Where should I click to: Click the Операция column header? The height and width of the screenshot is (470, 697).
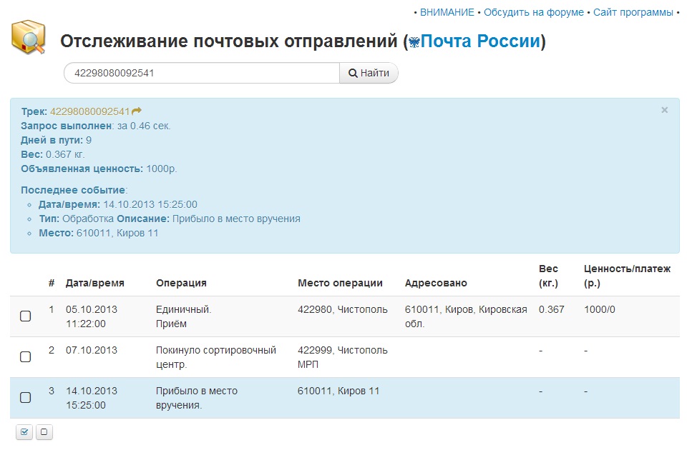tap(181, 283)
